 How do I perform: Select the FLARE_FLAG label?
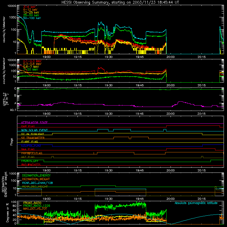30,142
